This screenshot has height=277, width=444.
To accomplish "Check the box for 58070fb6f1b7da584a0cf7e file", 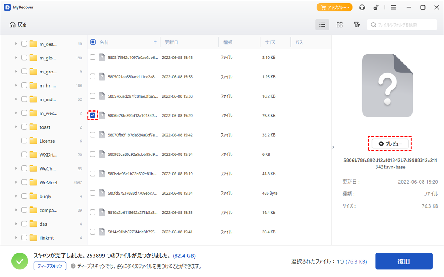I will (93, 135).
